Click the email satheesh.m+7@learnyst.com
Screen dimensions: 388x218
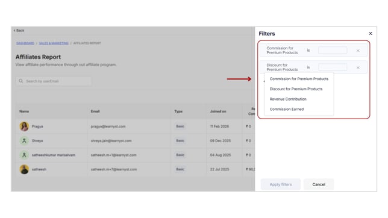pyautogui.click(x=114, y=169)
